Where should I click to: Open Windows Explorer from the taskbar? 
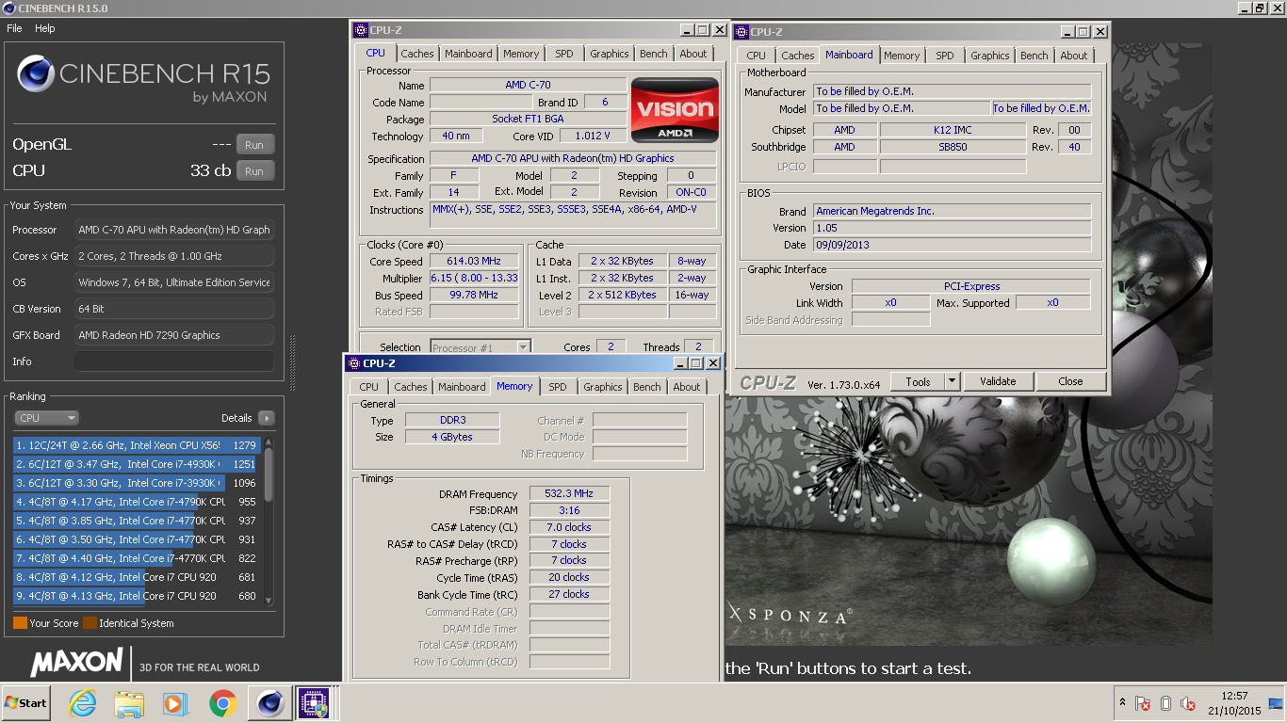129,703
